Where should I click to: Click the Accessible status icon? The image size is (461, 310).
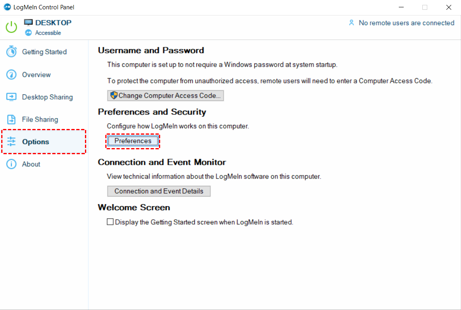[28, 33]
